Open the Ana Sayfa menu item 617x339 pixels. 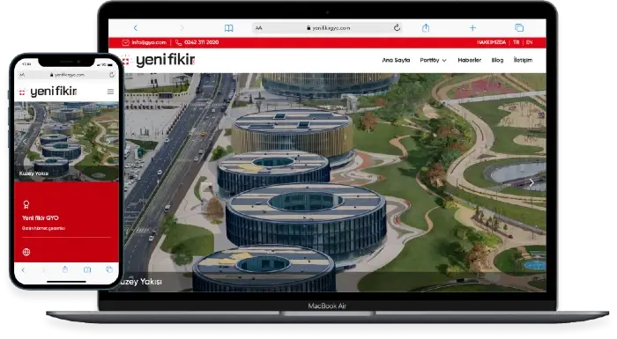point(396,60)
